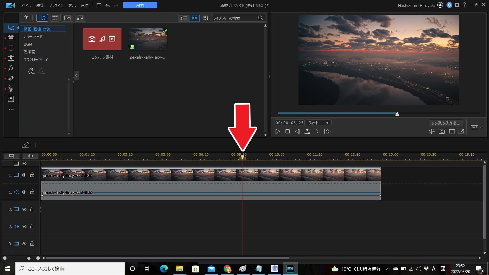
Task: Open the フィット zoom dropdown
Action: click(x=318, y=123)
